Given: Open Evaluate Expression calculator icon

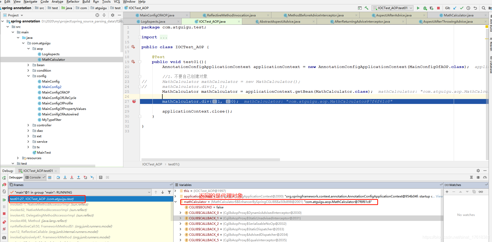Looking at the screenshot, I should pos(101,177).
